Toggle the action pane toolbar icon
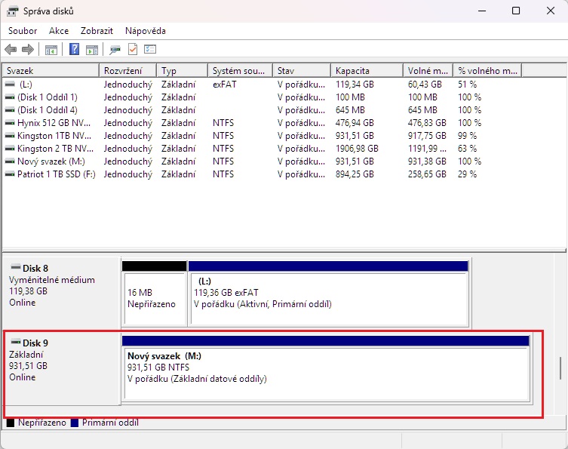This screenshot has width=568, height=449. tap(92, 49)
